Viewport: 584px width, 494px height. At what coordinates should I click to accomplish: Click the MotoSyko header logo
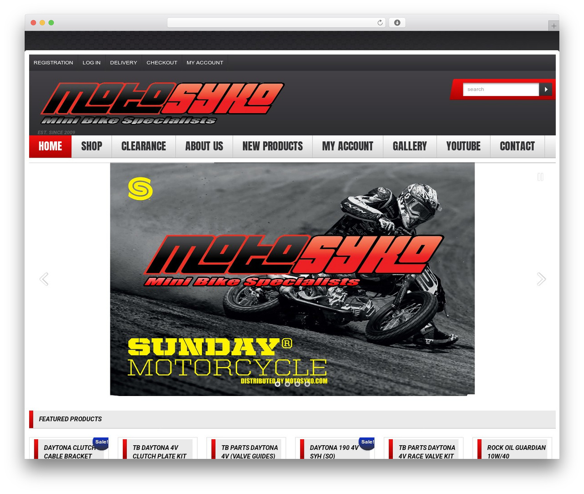[x=162, y=104]
